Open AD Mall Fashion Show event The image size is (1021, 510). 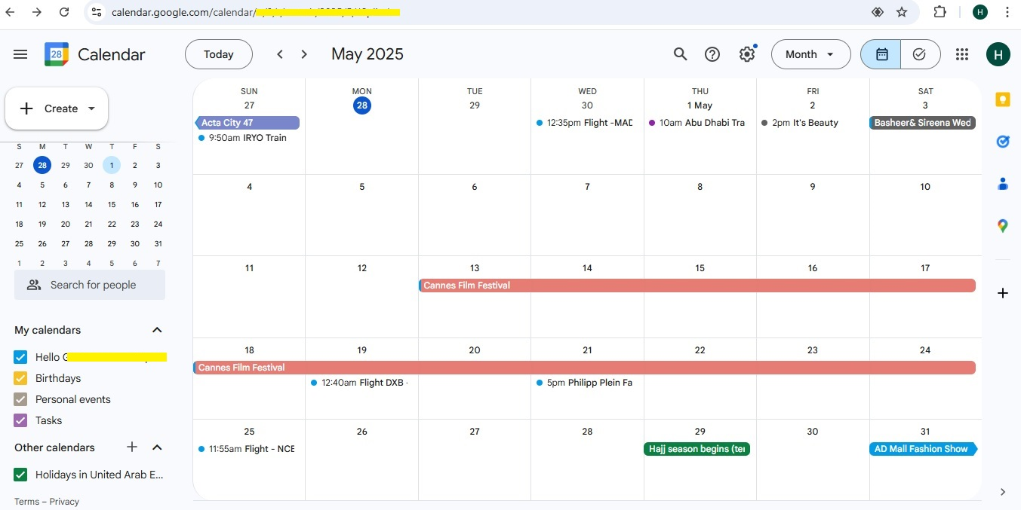[x=924, y=449]
